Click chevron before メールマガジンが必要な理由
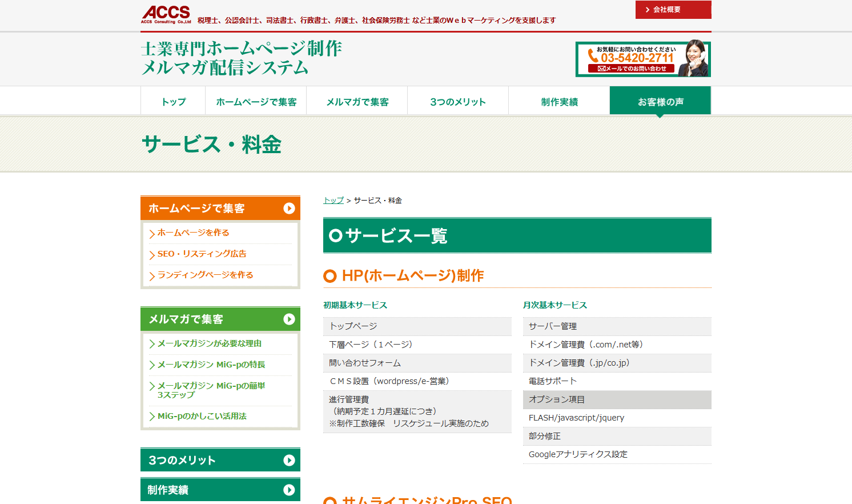The image size is (852, 504). [x=152, y=344]
